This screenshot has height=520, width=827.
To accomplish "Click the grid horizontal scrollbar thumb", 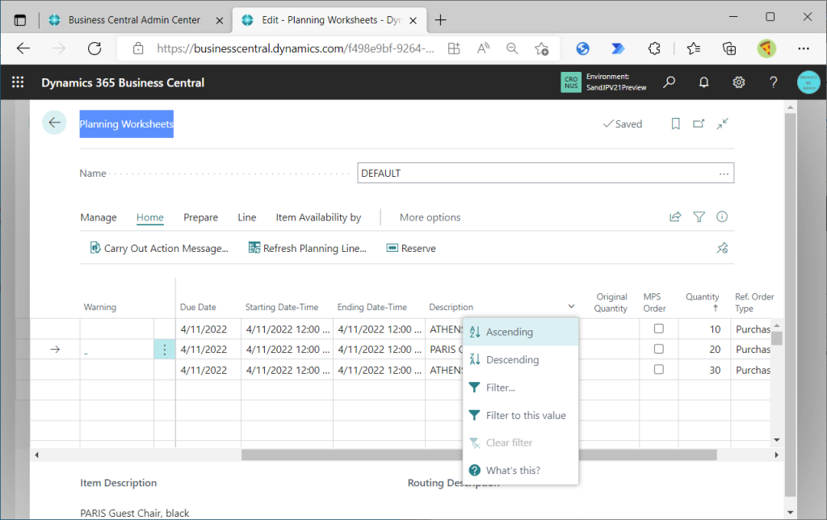I will tap(479, 455).
